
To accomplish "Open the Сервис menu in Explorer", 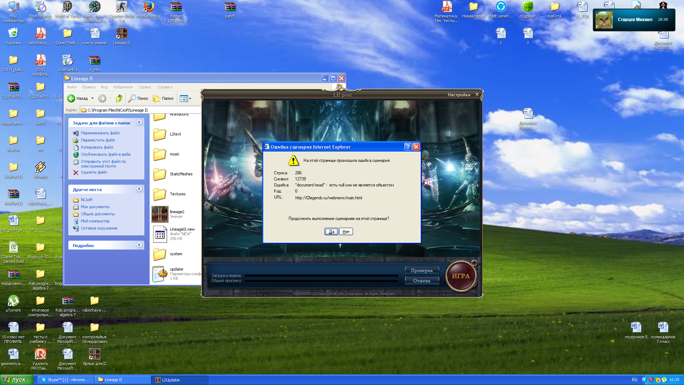I will [x=145, y=87].
